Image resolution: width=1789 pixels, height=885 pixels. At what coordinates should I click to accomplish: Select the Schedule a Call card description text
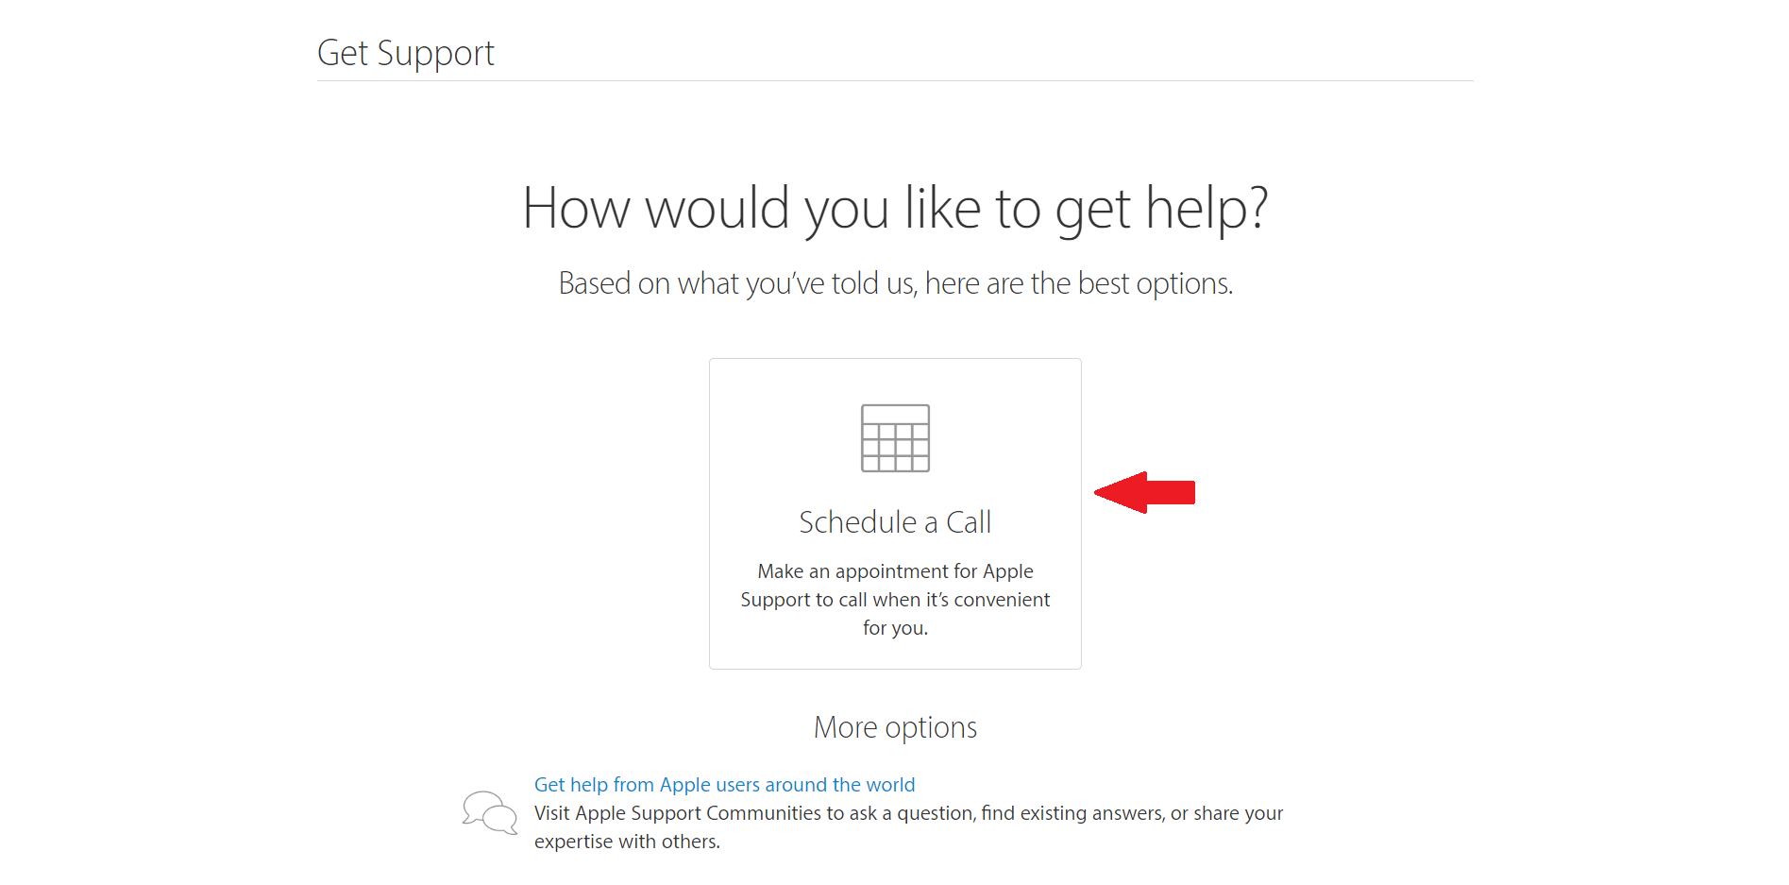pyautogui.click(x=895, y=600)
